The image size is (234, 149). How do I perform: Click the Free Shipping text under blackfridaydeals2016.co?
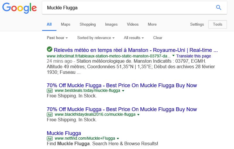(x=72, y=120)
